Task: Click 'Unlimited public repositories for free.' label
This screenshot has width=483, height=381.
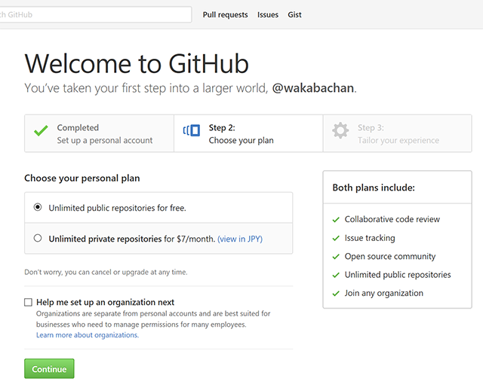Action: point(118,208)
